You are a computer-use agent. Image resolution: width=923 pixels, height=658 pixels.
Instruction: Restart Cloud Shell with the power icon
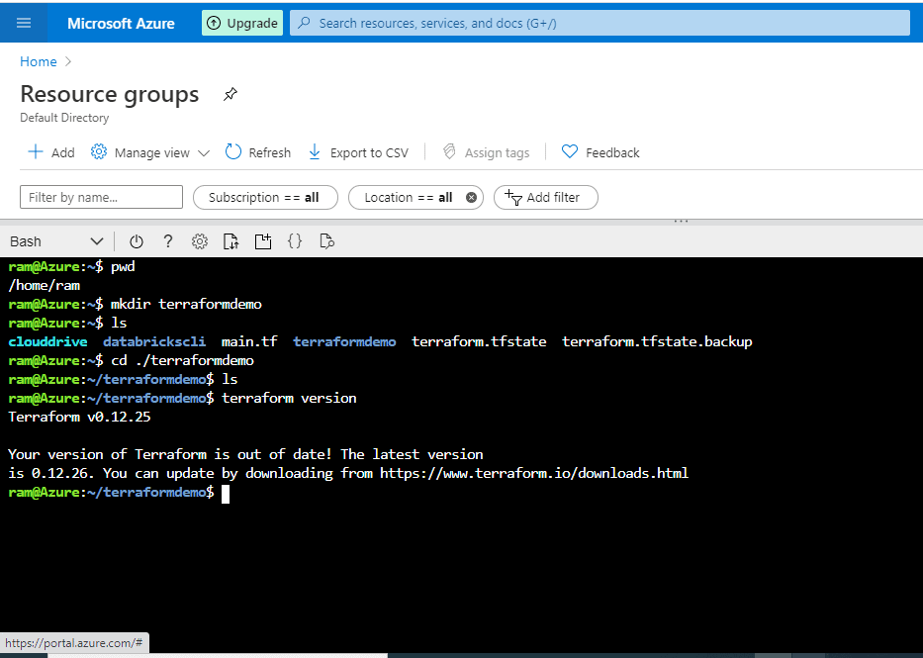(137, 241)
